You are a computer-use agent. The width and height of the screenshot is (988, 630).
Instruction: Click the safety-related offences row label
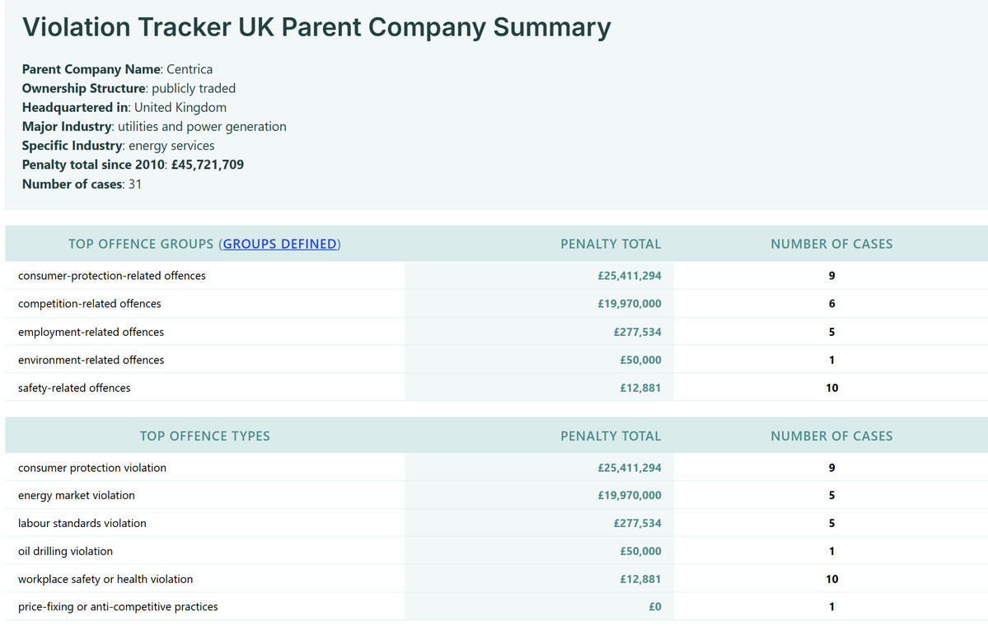tap(74, 388)
